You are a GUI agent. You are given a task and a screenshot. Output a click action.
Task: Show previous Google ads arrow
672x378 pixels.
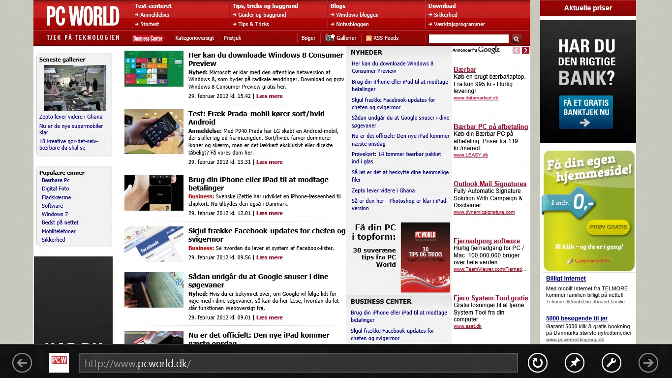click(x=516, y=50)
